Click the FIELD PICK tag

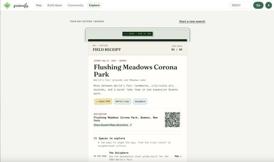pos(103,102)
